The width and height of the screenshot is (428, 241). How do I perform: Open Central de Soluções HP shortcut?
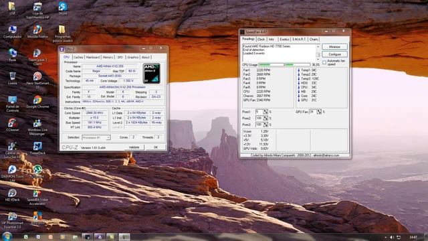pyautogui.click(x=12, y=150)
